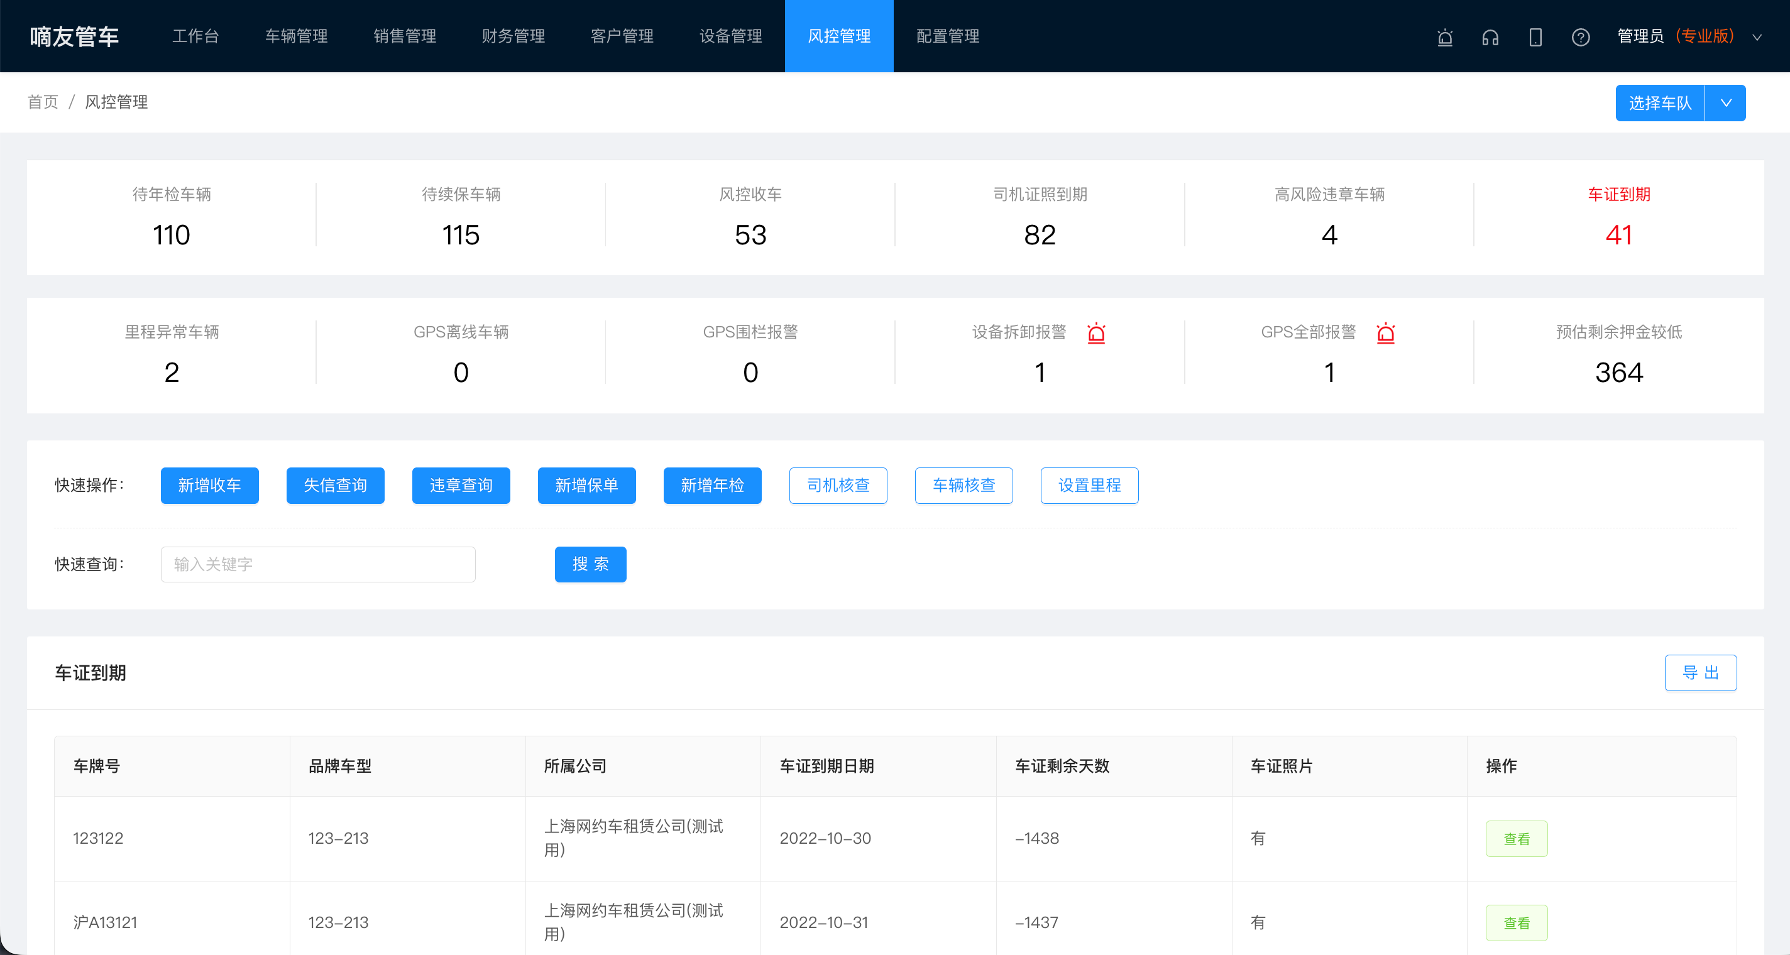Click 新增保单 button
Viewport: 1790px width, 955px height.
tap(586, 485)
